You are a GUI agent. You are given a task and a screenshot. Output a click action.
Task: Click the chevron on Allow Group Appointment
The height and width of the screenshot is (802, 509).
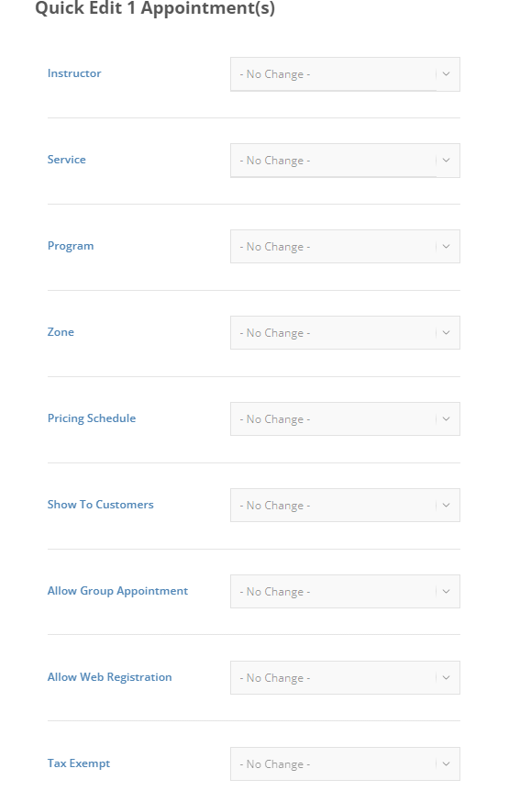446,591
